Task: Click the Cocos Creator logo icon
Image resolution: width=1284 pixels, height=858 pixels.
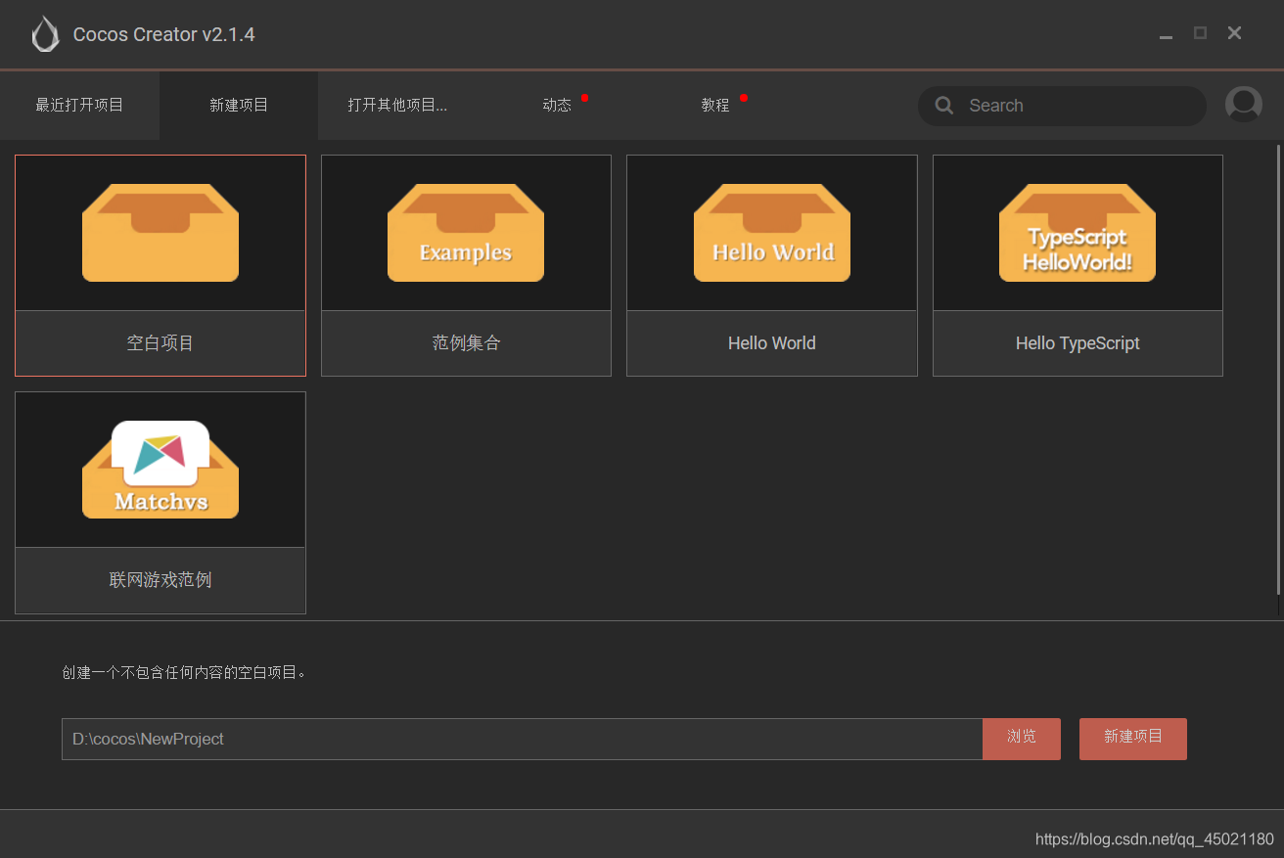Action: pyautogui.click(x=45, y=35)
